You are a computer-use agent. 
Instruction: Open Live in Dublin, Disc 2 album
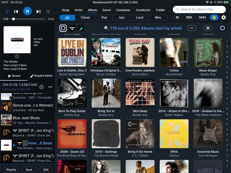[x=72, y=52]
